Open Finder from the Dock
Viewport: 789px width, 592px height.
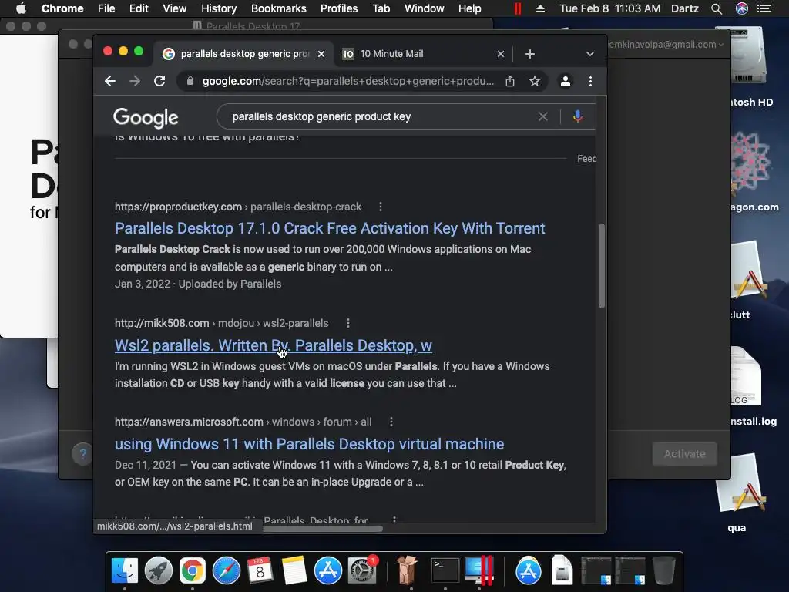(125, 571)
